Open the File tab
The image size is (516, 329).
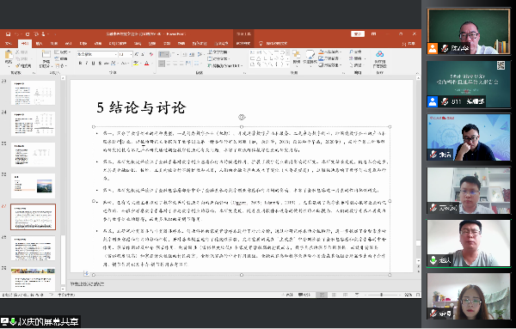point(9,44)
